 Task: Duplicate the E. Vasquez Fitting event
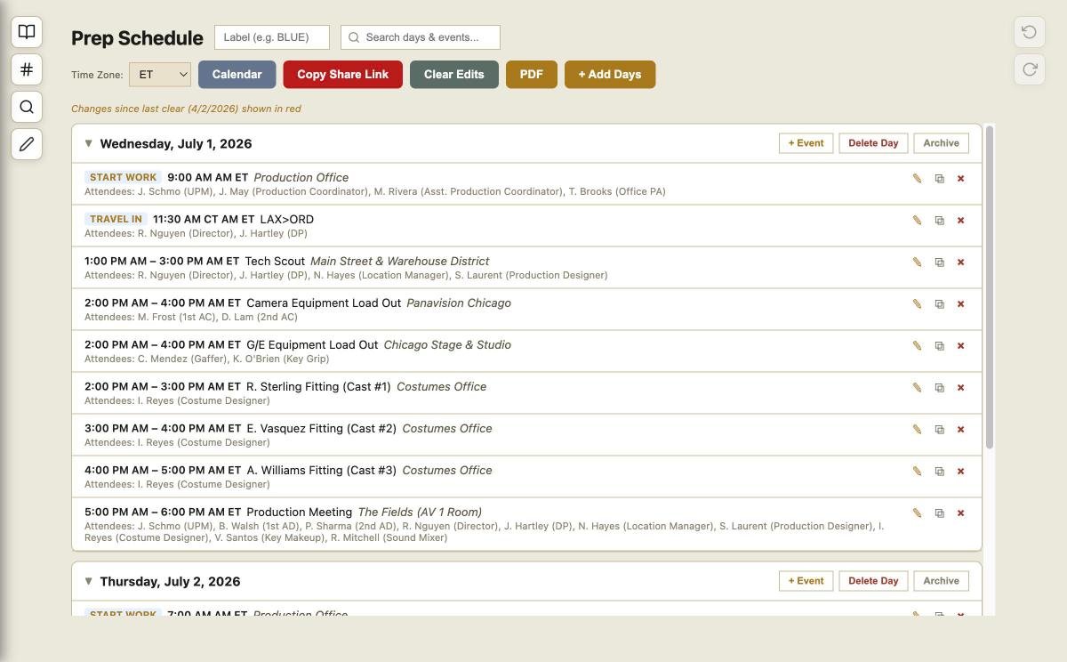(939, 430)
